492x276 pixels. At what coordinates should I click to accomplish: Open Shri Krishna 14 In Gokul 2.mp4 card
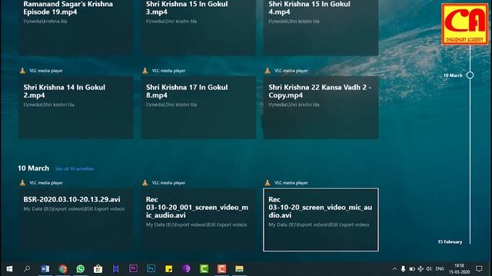point(75,107)
